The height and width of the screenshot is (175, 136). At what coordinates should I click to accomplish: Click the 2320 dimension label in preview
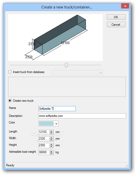tap(29, 57)
